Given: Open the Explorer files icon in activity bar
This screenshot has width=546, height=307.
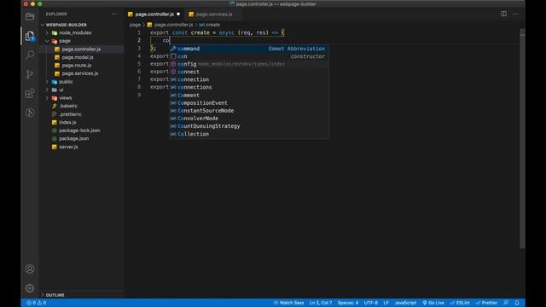Looking at the screenshot, I should (x=30, y=36).
